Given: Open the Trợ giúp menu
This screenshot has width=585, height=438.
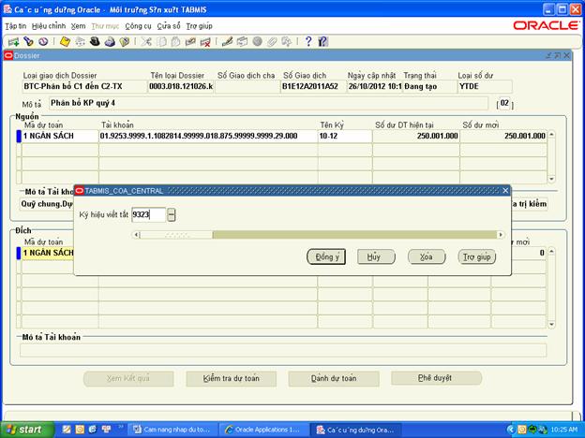Looking at the screenshot, I should point(200,26).
